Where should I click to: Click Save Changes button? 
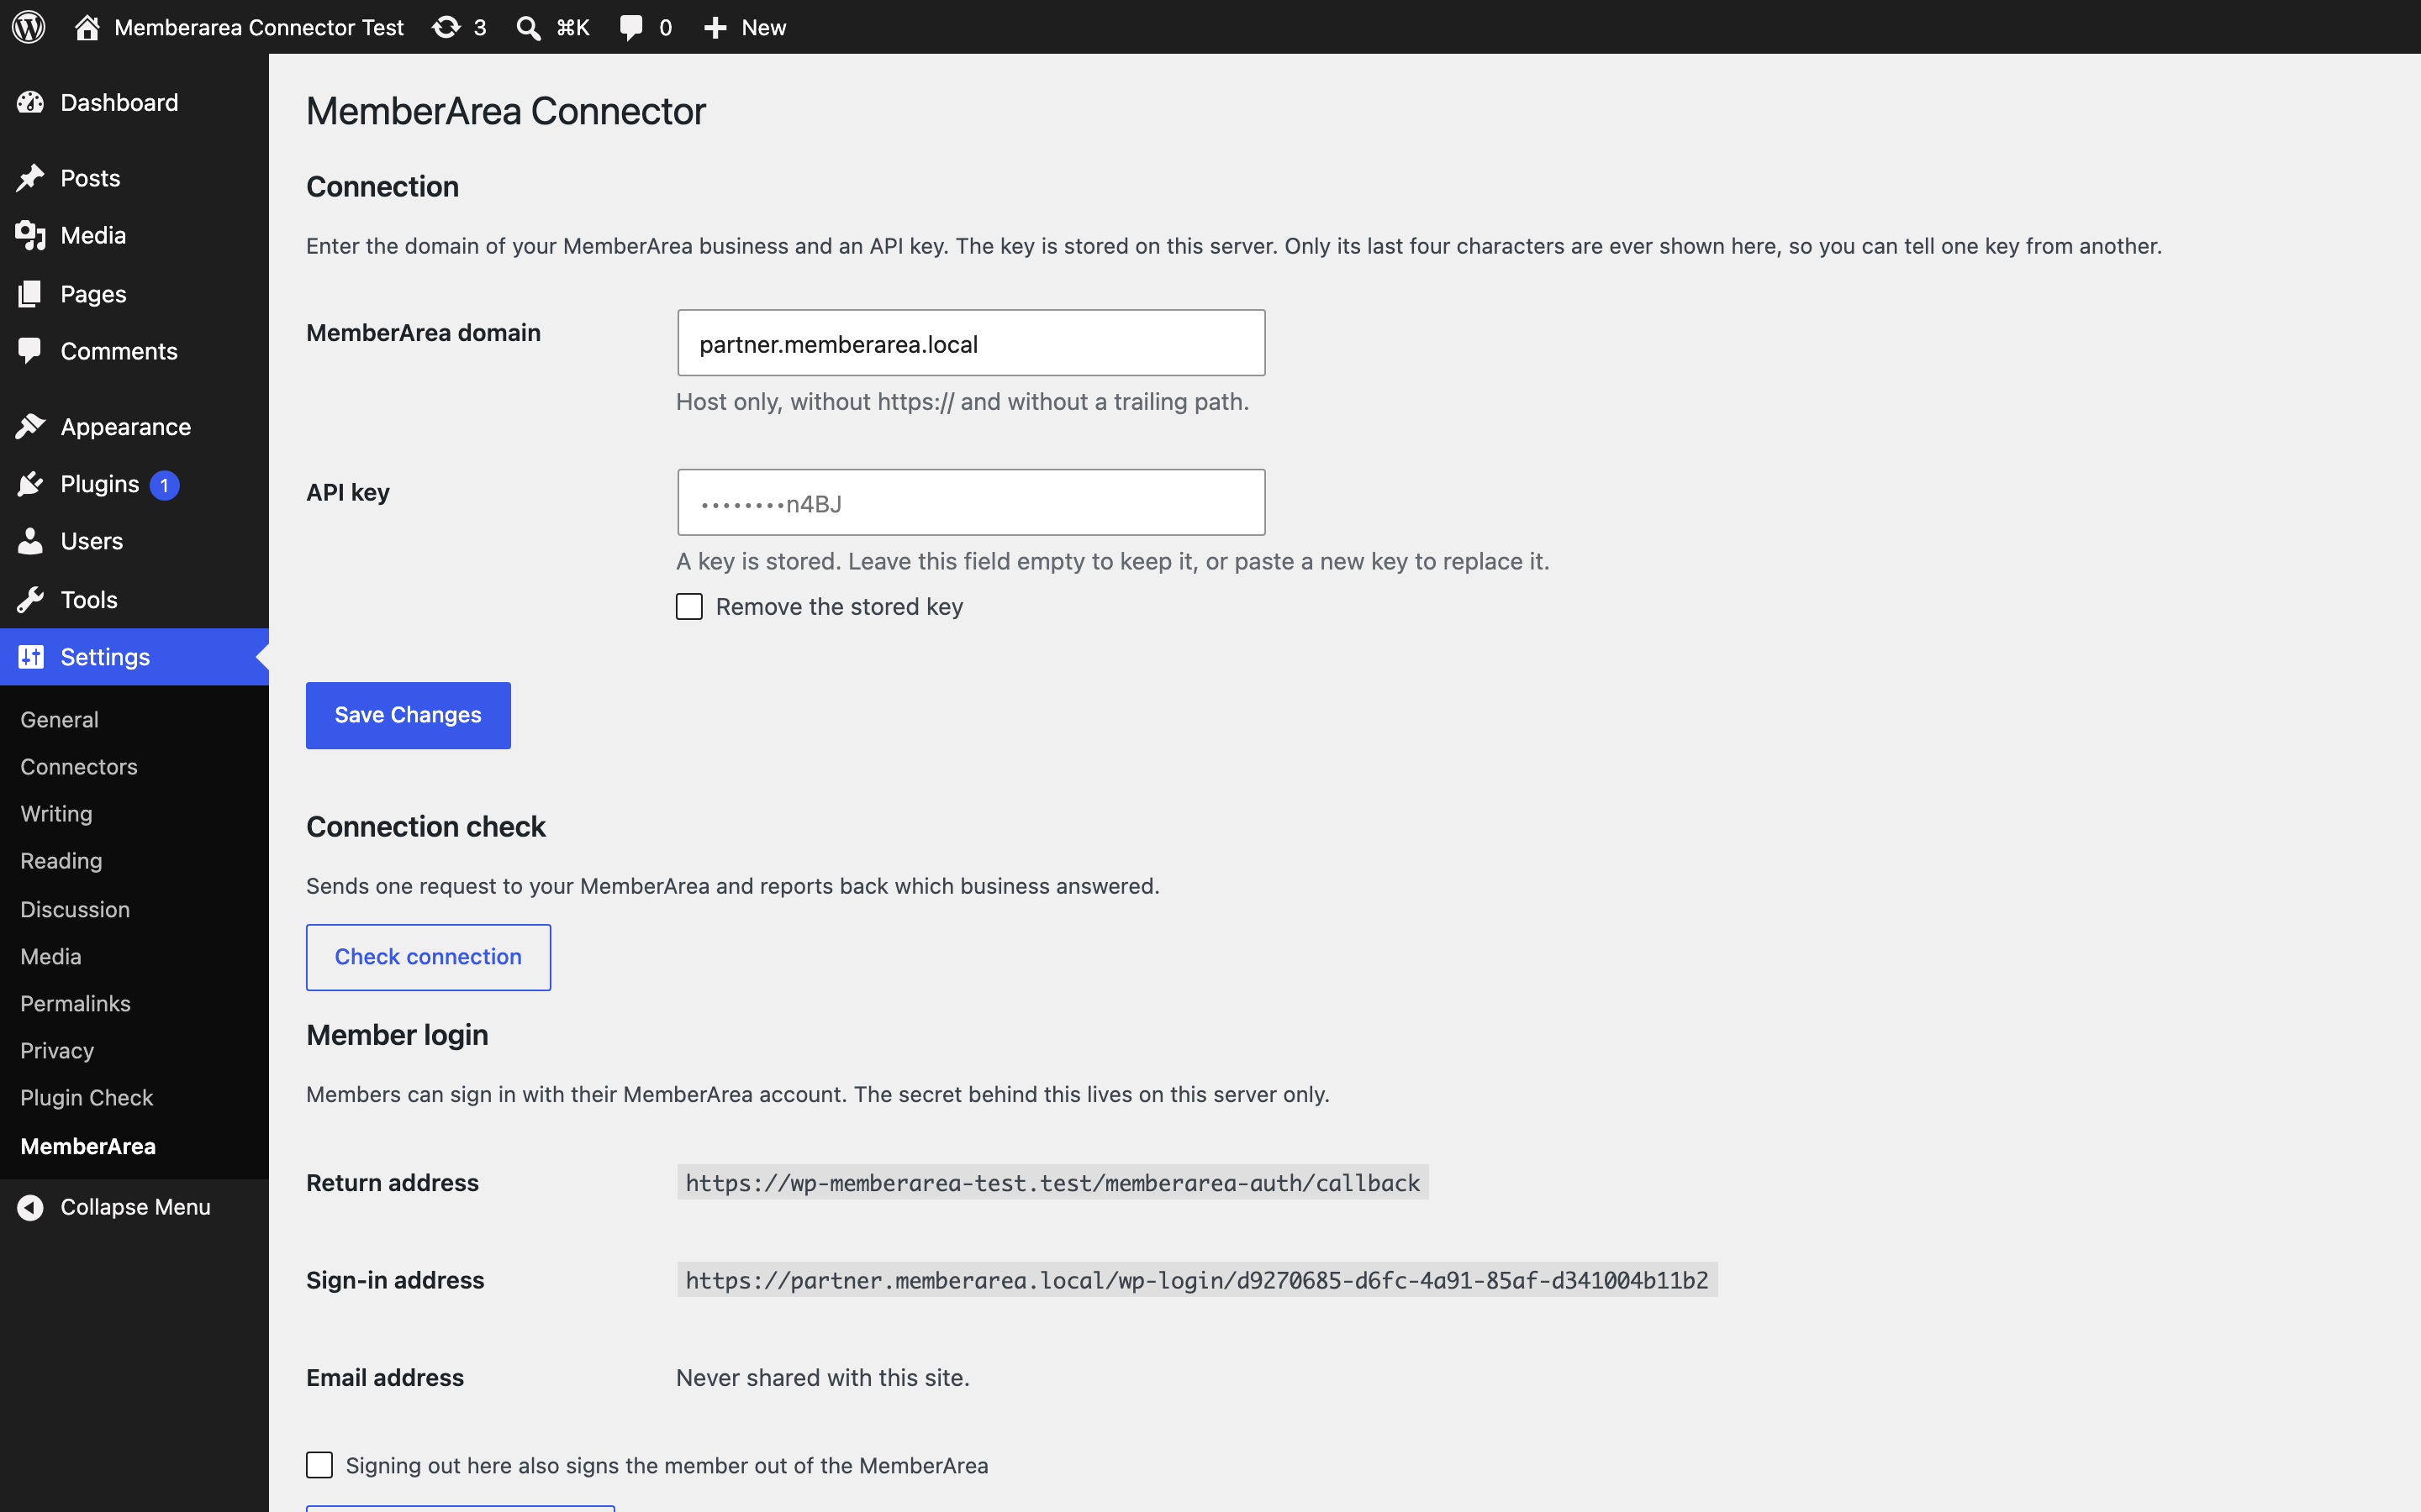coord(409,715)
